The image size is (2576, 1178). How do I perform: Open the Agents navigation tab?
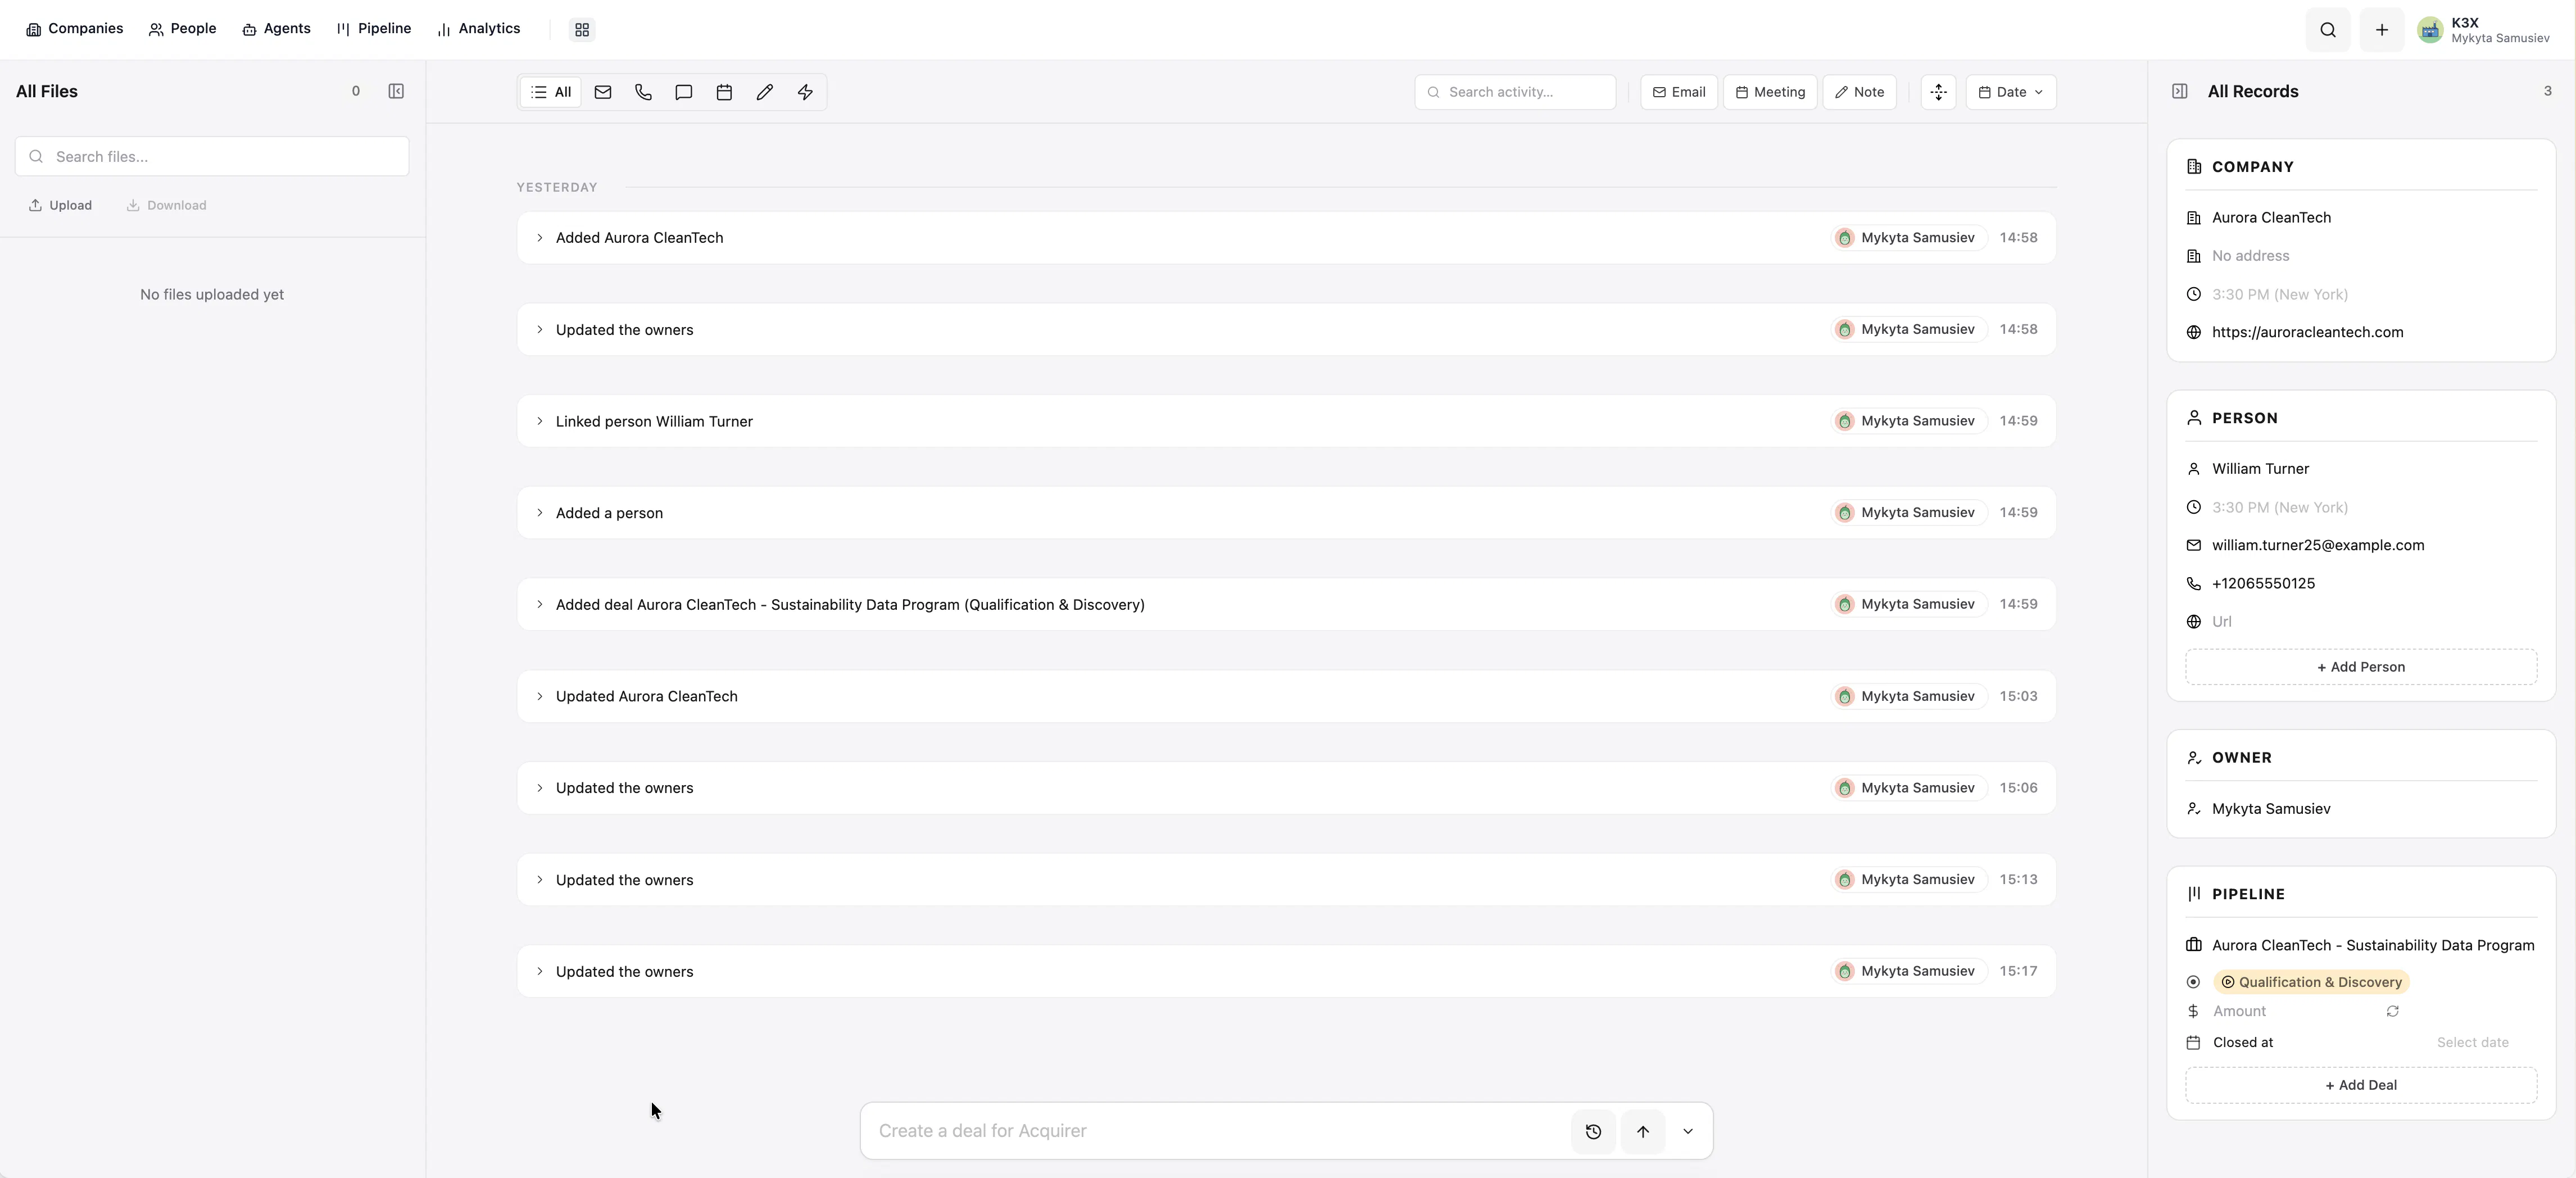click(277, 29)
